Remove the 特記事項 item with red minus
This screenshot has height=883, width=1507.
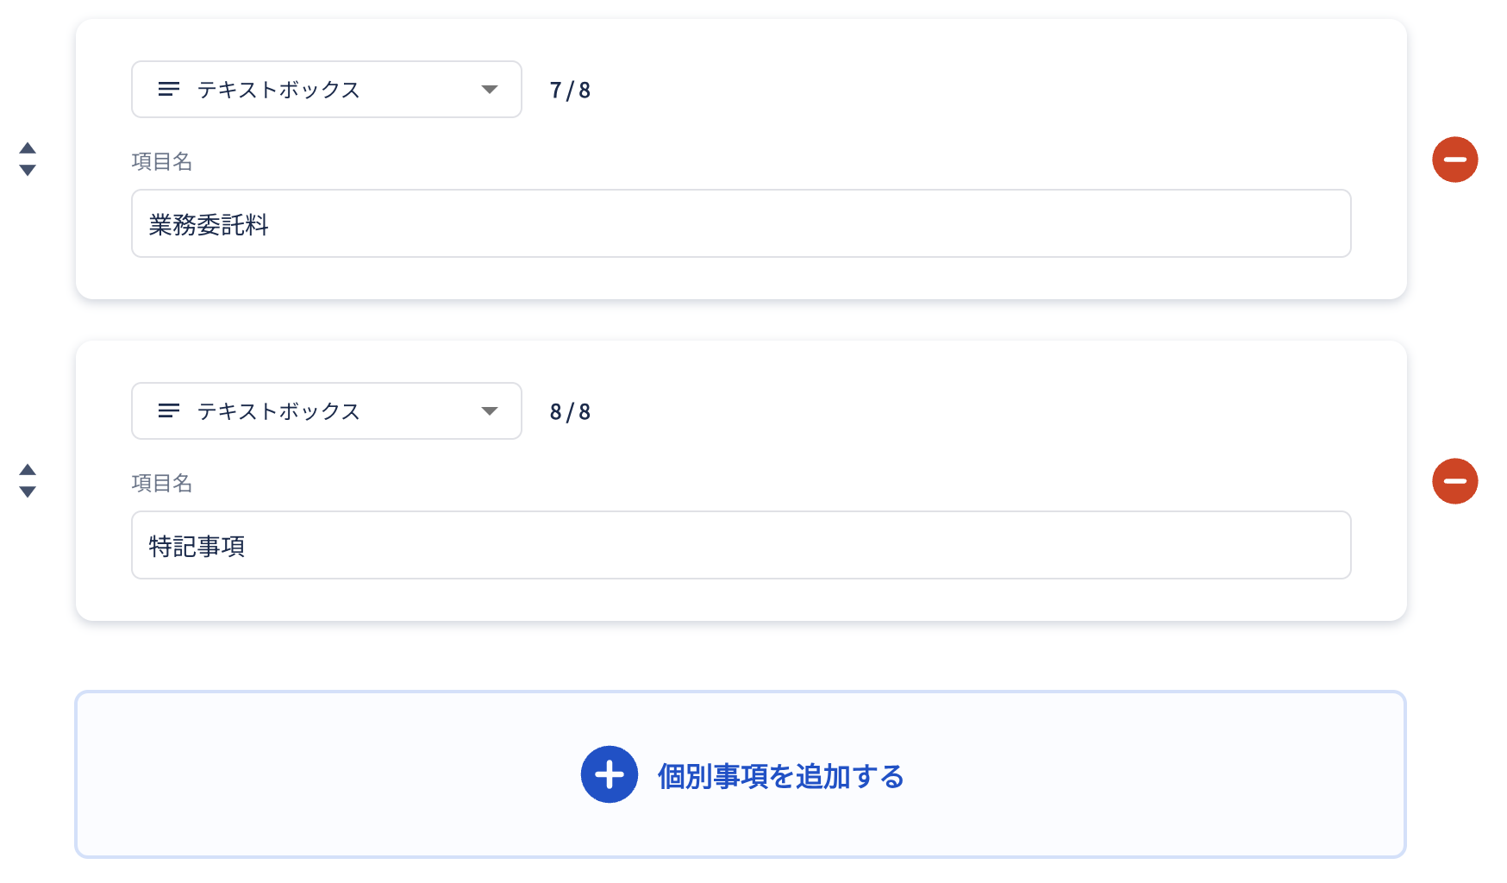1454,481
